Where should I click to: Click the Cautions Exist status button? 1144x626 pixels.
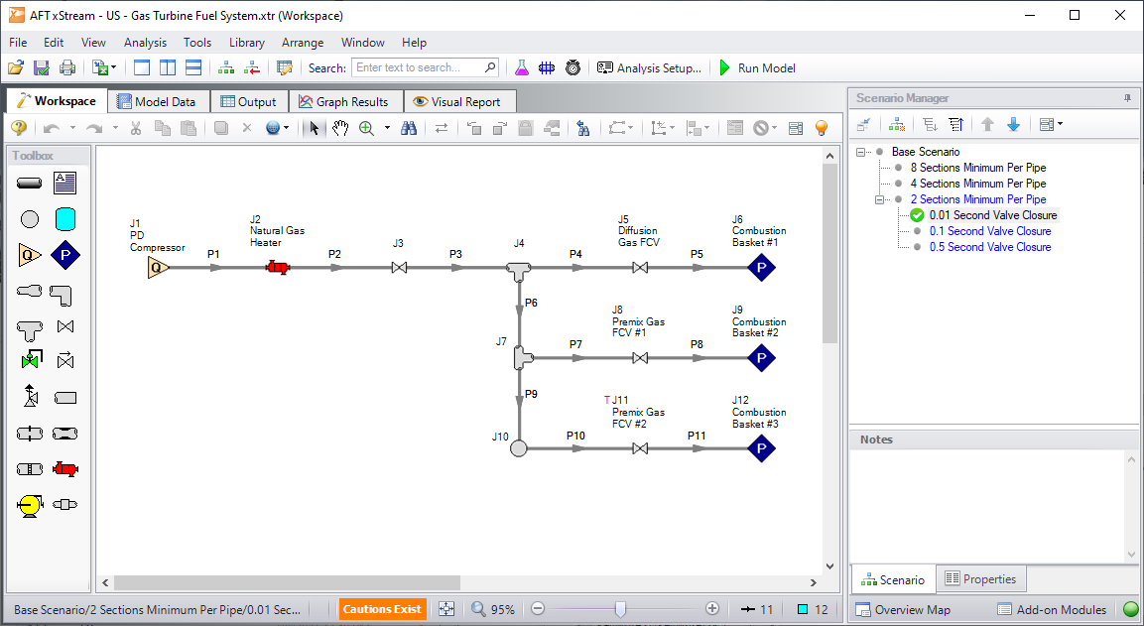(382, 609)
